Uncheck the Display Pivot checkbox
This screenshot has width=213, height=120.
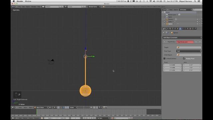[184, 58]
